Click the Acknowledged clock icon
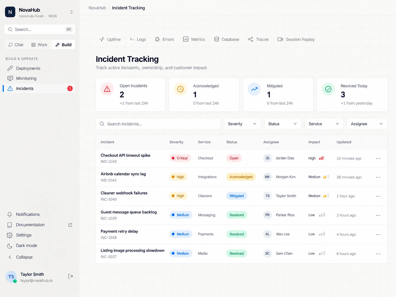Screen dimensions: 396x297 180,89
